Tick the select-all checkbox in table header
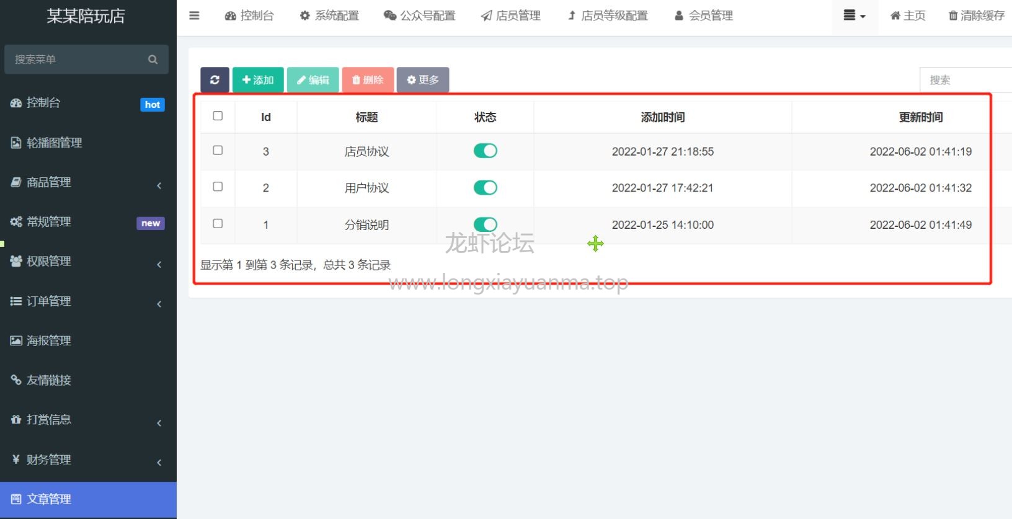 coord(218,116)
